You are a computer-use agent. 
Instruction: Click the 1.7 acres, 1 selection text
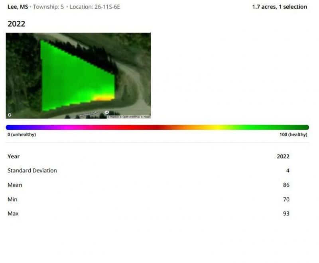(280, 7)
